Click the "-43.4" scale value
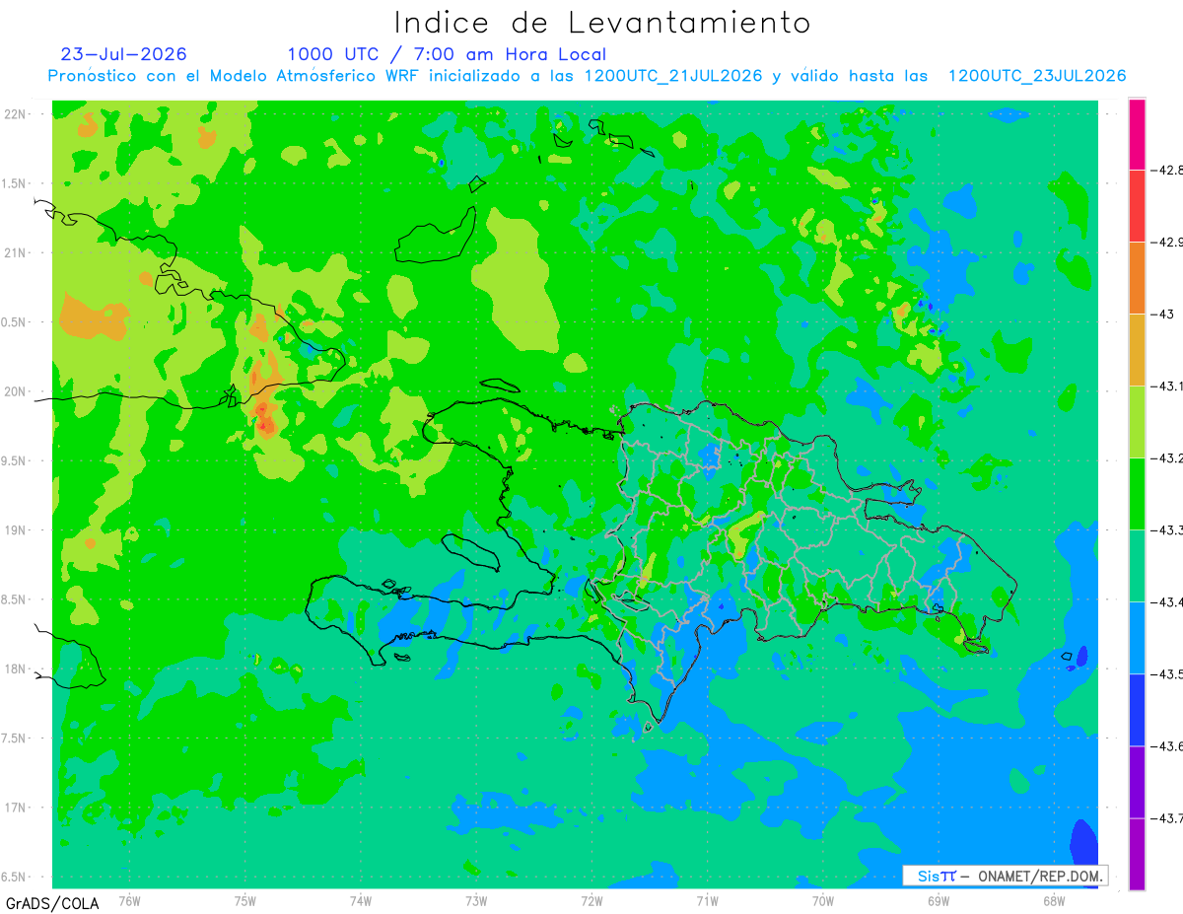1183x914 pixels. tap(1168, 601)
